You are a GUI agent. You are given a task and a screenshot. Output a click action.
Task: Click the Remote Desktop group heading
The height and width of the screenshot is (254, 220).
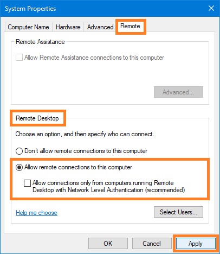pos(37,118)
